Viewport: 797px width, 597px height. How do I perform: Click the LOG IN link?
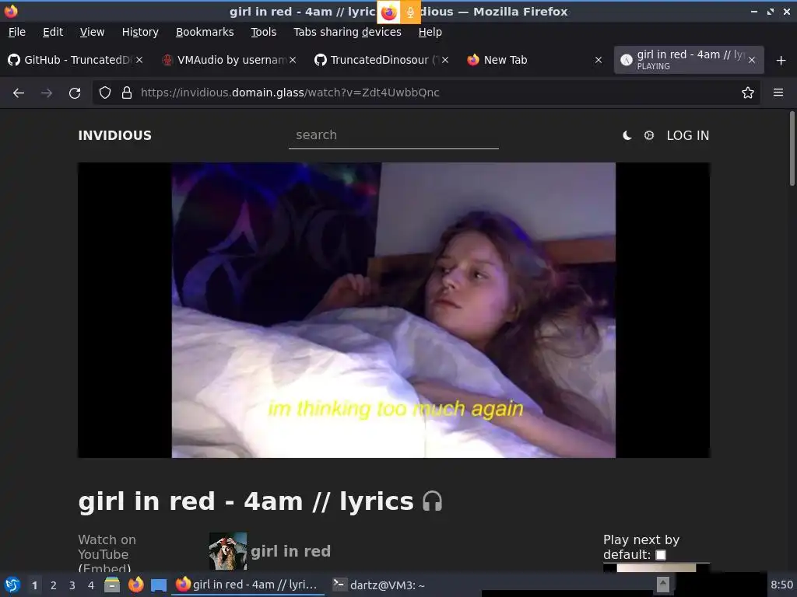[x=688, y=135]
